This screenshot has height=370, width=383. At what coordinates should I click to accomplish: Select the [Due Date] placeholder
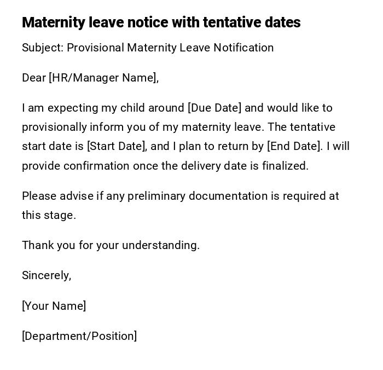[214, 108]
